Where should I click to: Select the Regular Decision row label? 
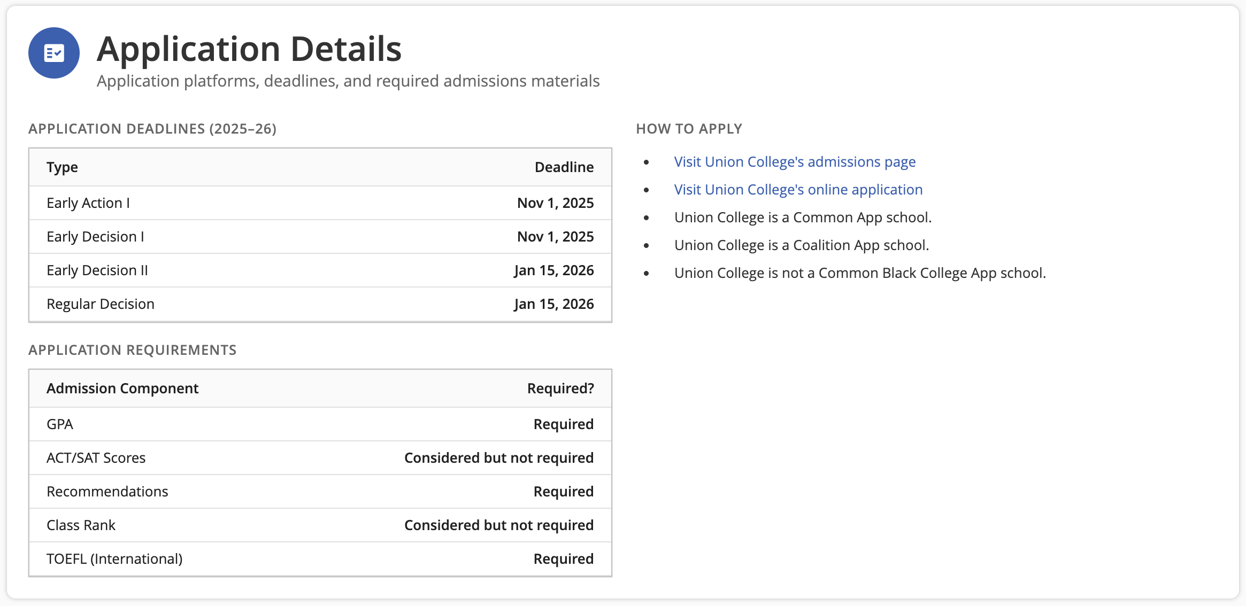tap(101, 304)
